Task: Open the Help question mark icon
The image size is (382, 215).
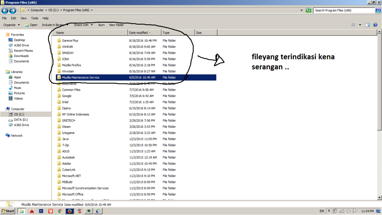Action: 375,25
